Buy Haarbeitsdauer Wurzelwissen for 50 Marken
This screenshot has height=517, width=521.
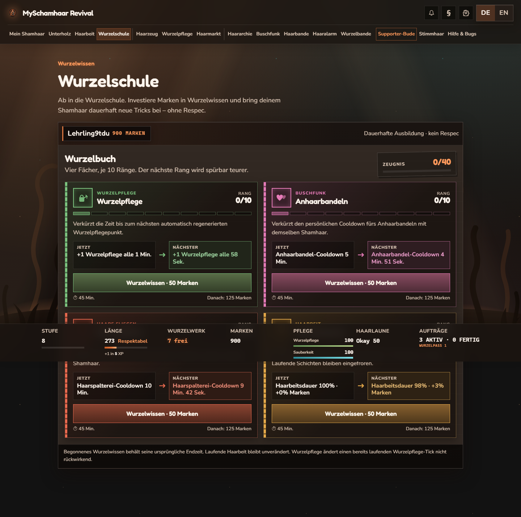(x=361, y=414)
